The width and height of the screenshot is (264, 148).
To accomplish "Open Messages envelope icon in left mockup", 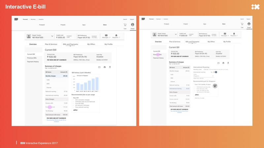I will pos(106,35).
